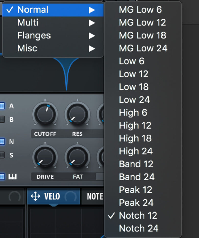Toggle sub S filter routing

pos(2,155)
